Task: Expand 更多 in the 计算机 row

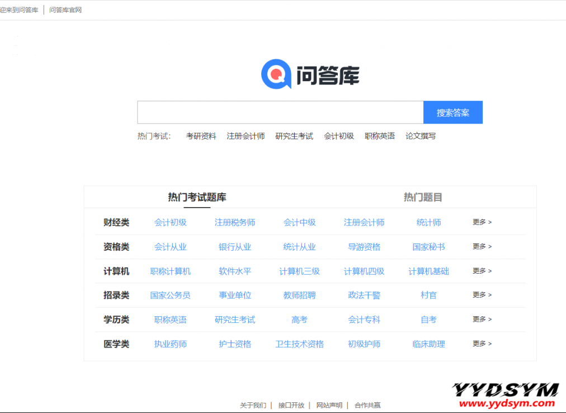Action: click(482, 271)
